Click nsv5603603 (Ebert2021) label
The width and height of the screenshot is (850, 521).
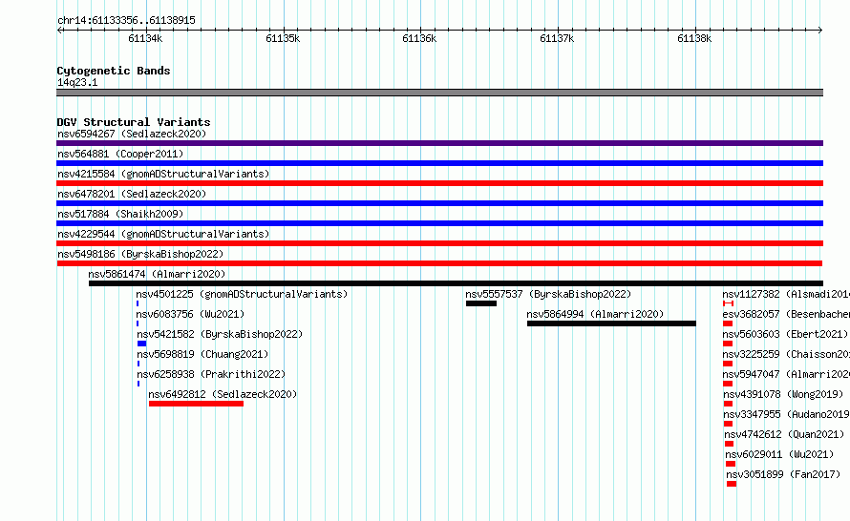point(785,334)
